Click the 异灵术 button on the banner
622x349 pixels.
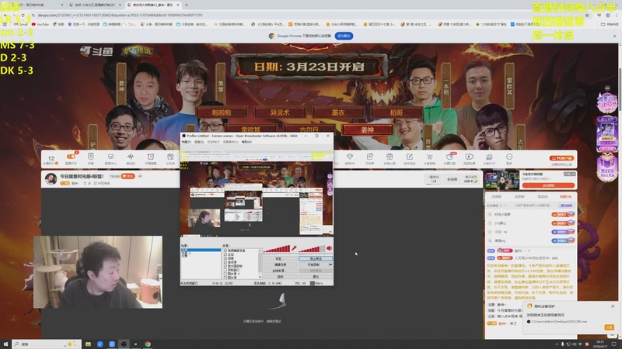click(x=280, y=112)
